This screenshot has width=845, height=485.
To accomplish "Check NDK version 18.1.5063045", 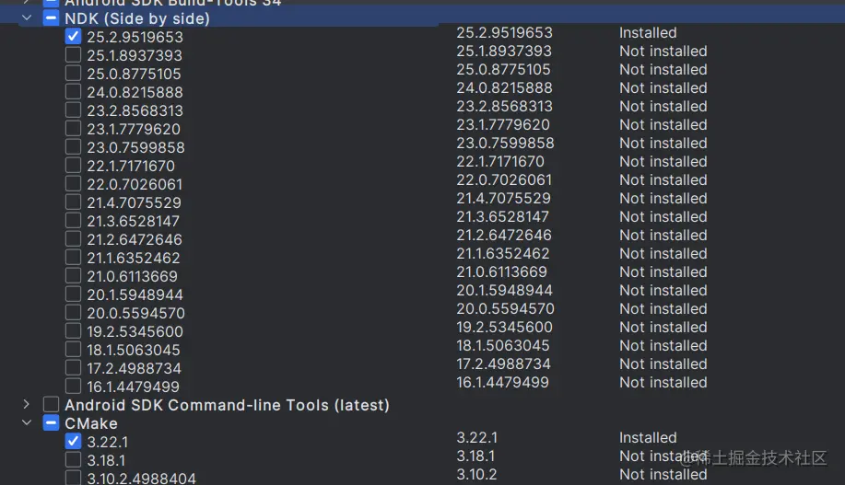I will [74, 349].
